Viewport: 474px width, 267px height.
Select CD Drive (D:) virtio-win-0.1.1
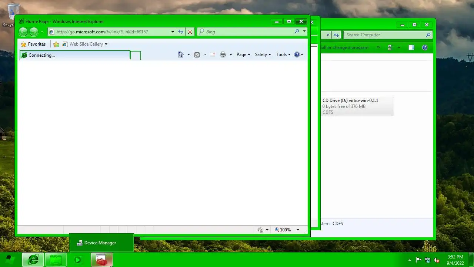pyautogui.click(x=357, y=106)
